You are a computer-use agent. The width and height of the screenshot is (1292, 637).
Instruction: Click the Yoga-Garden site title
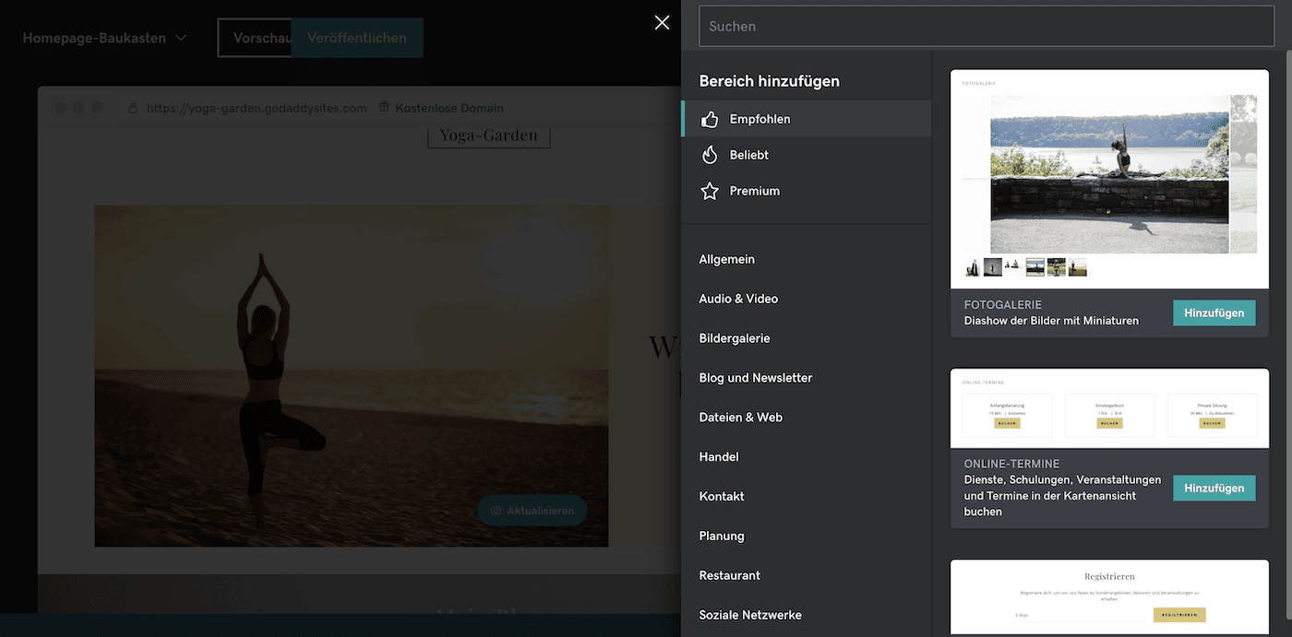click(489, 136)
